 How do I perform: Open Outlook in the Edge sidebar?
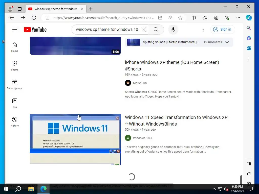pyautogui.click(x=249, y=48)
